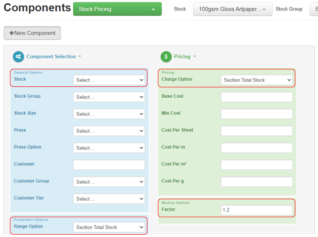
Task: Click the Min Cost input field
Action: click(x=257, y=114)
